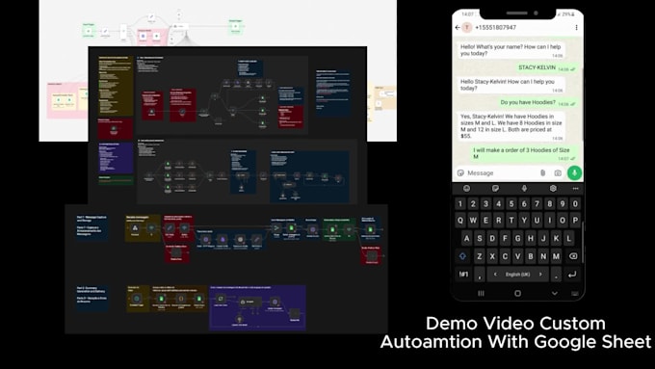
Task: Tap the recent apps navigation icon
Action: pos(482,293)
